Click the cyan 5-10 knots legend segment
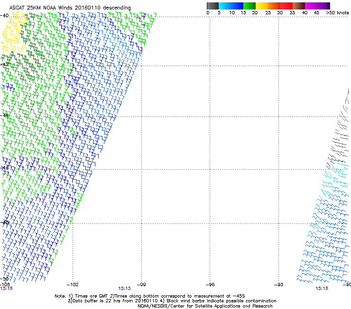The width and height of the screenshot is (351, 309). click(x=224, y=6)
